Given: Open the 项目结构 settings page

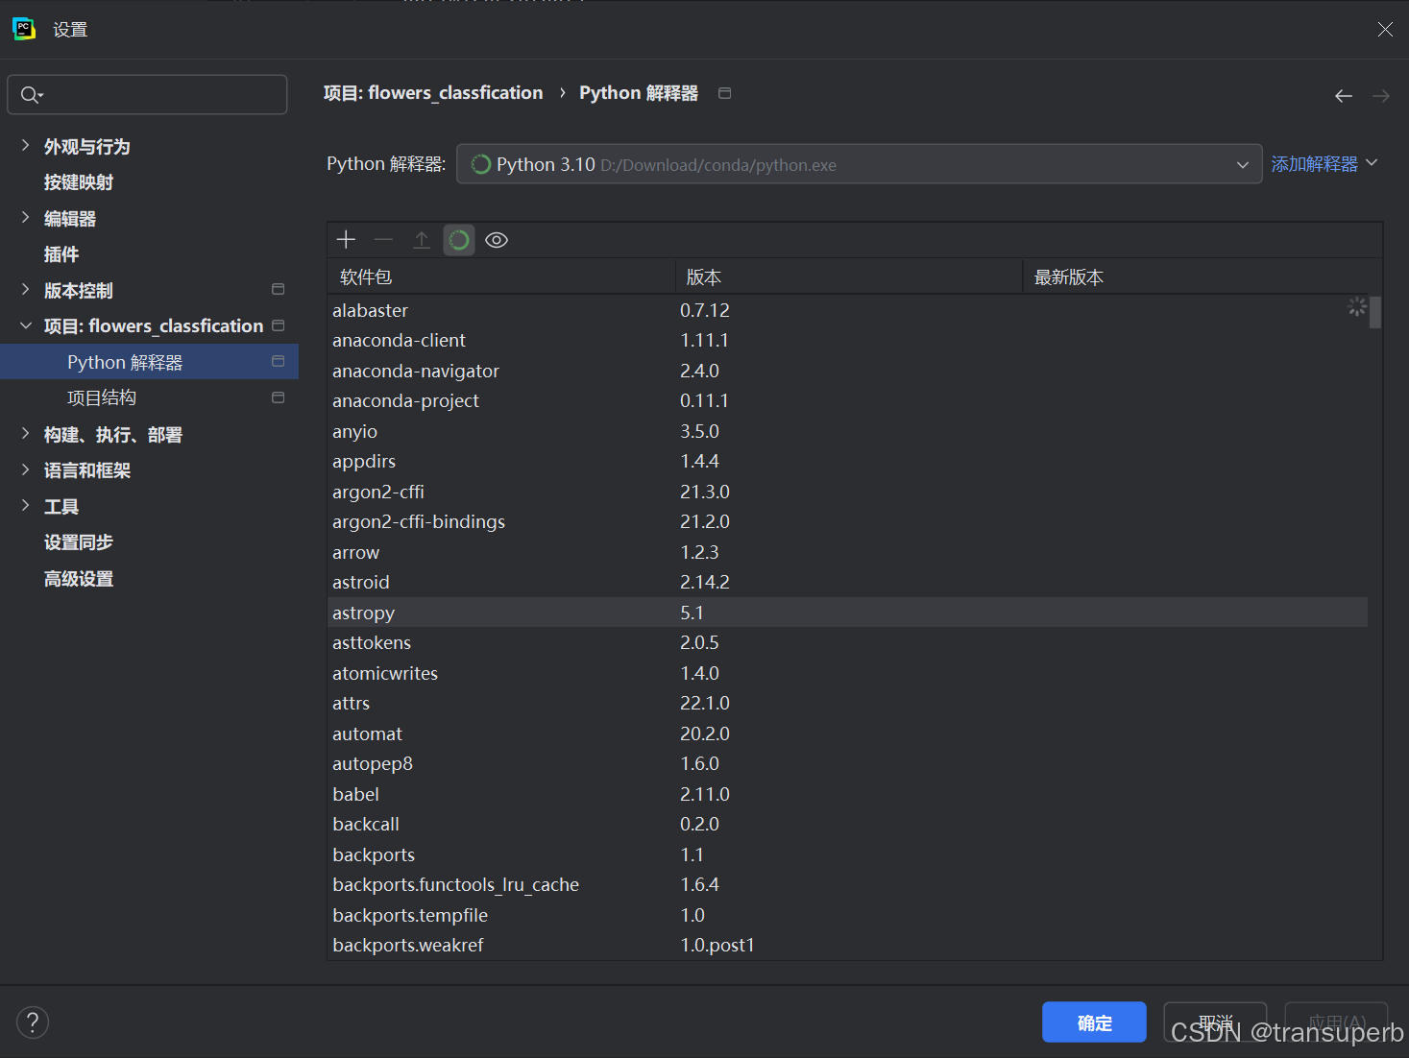Looking at the screenshot, I should coord(102,397).
